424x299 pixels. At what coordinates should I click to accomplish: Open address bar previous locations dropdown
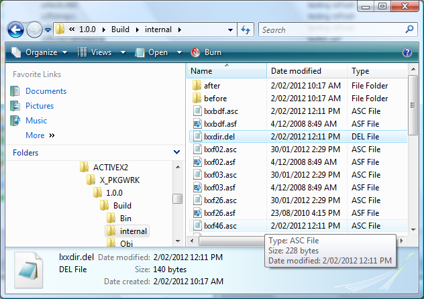[230, 29]
